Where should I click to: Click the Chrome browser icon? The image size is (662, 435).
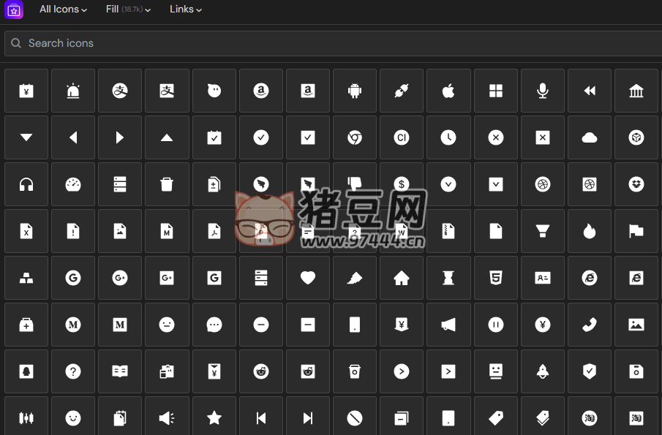[355, 137]
